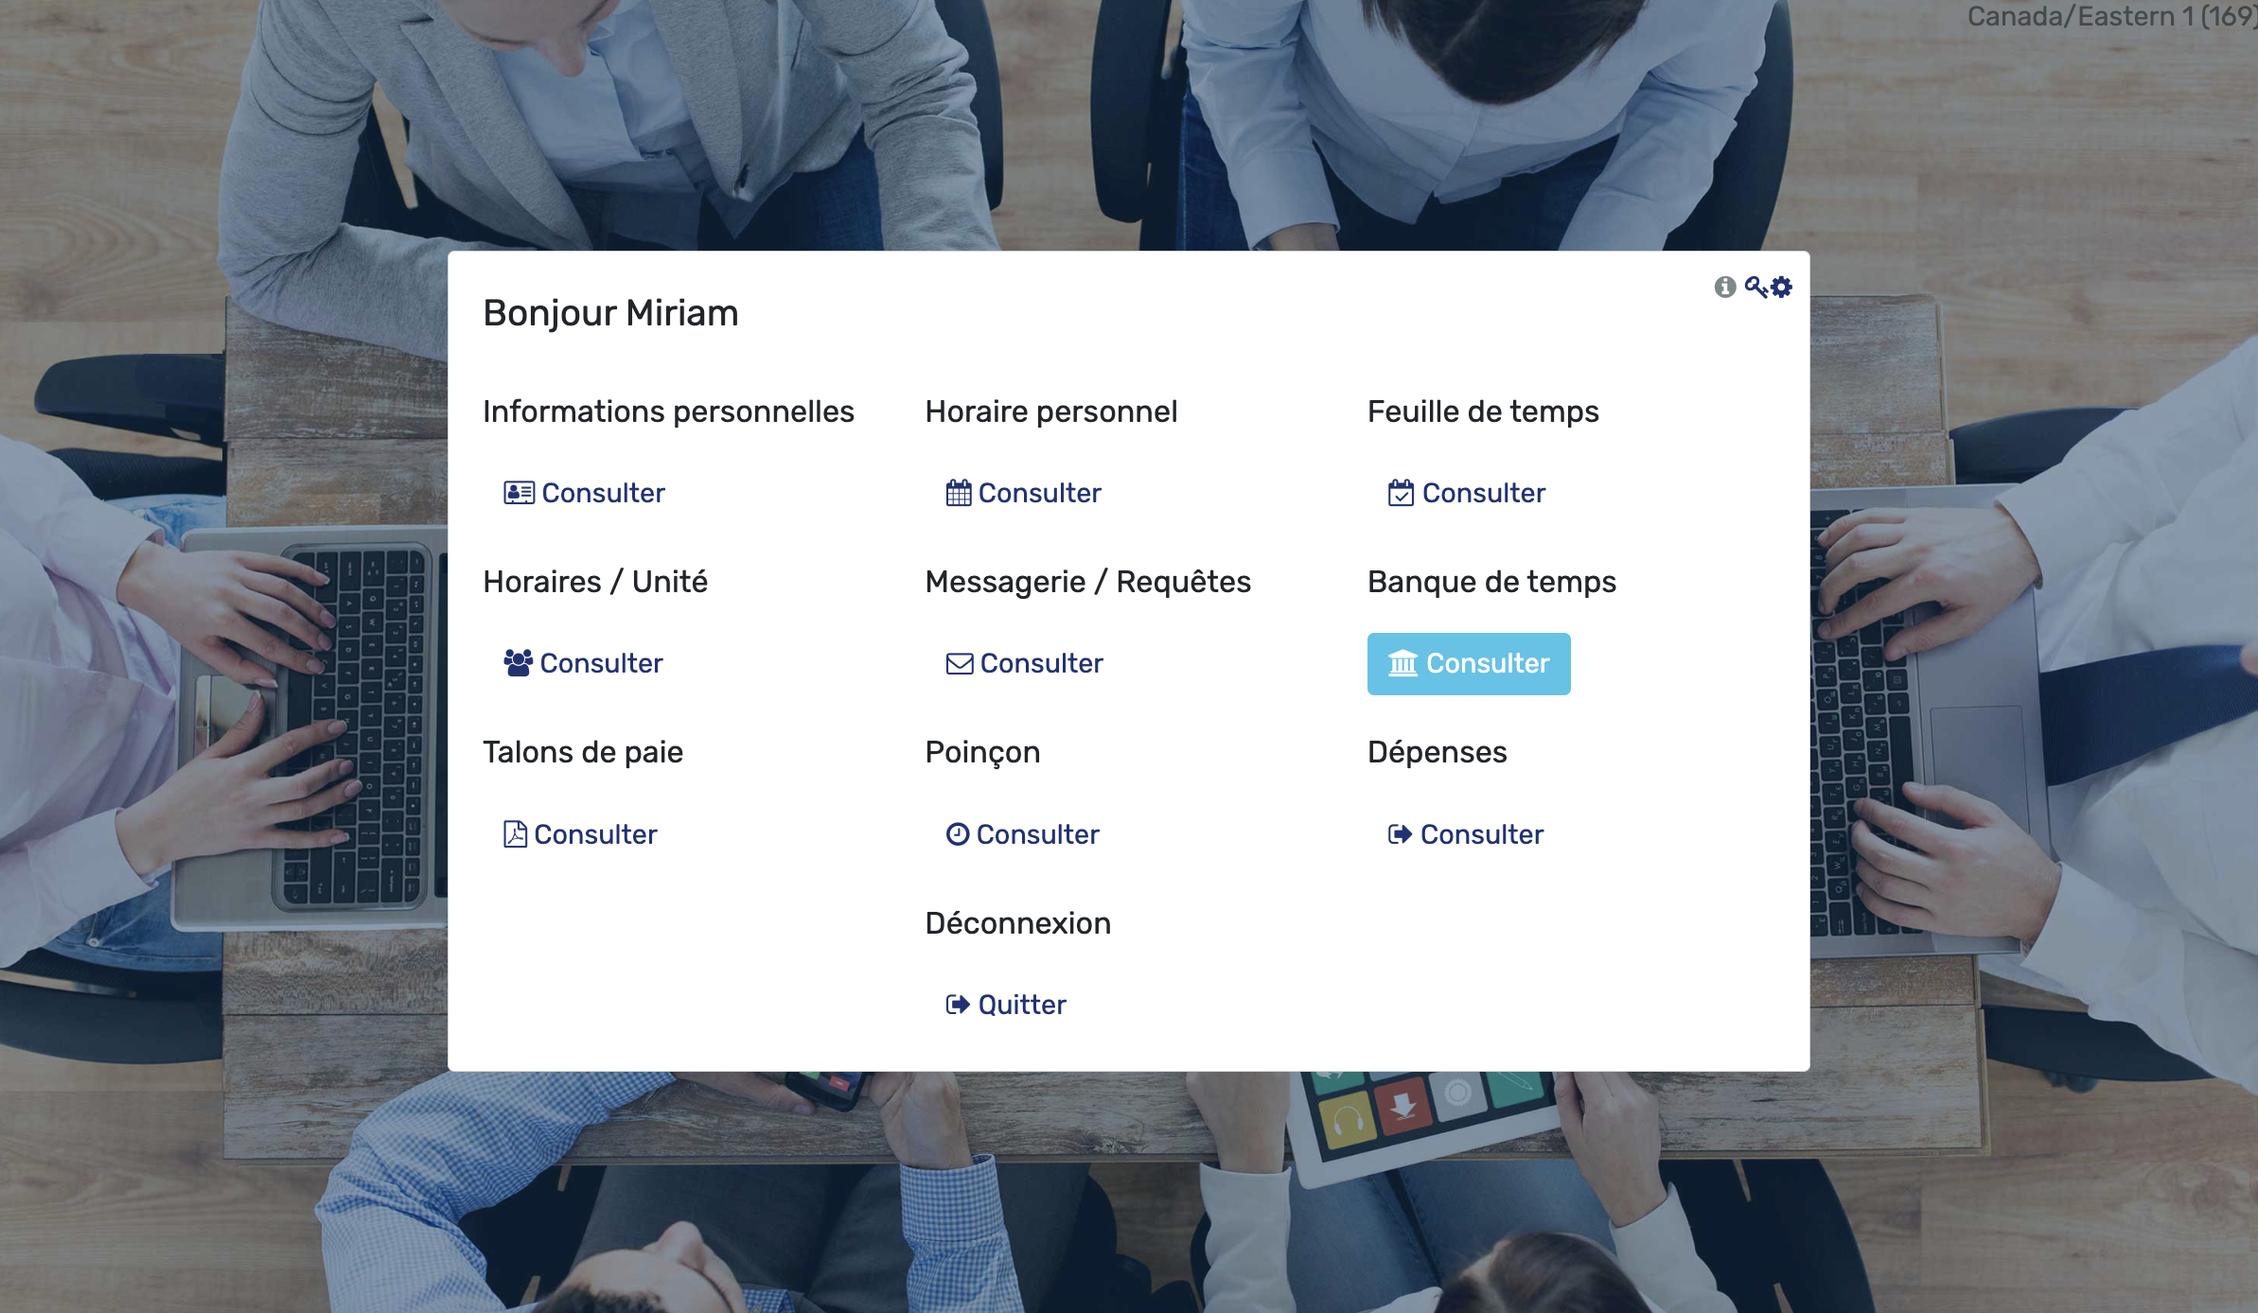2258x1313 pixels.
Task: Open the gear settings icon
Action: click(x=1782, y=287)
